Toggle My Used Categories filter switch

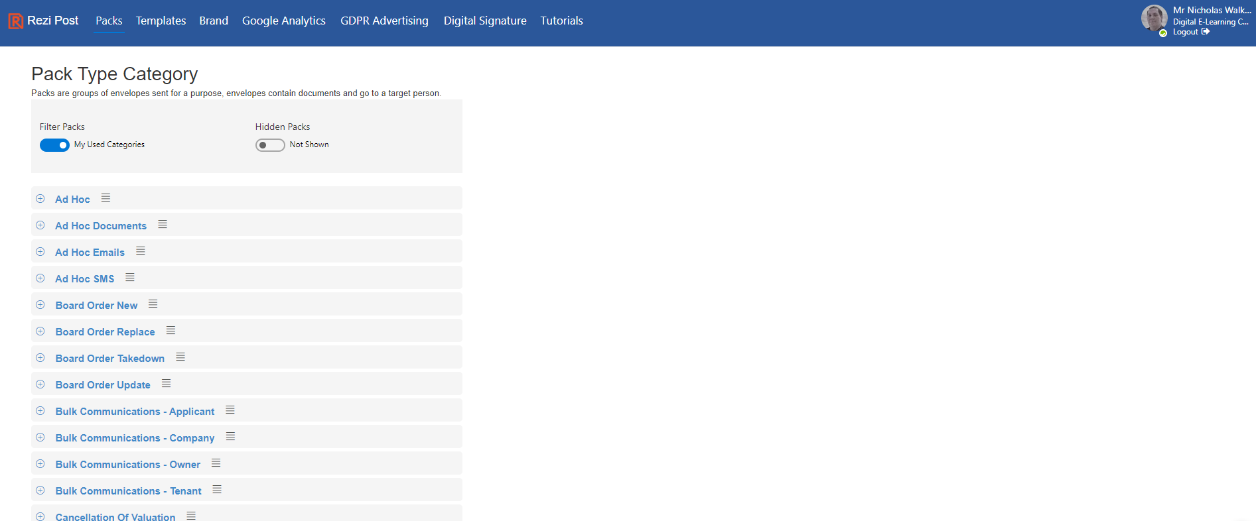click(x=54, y=145)
